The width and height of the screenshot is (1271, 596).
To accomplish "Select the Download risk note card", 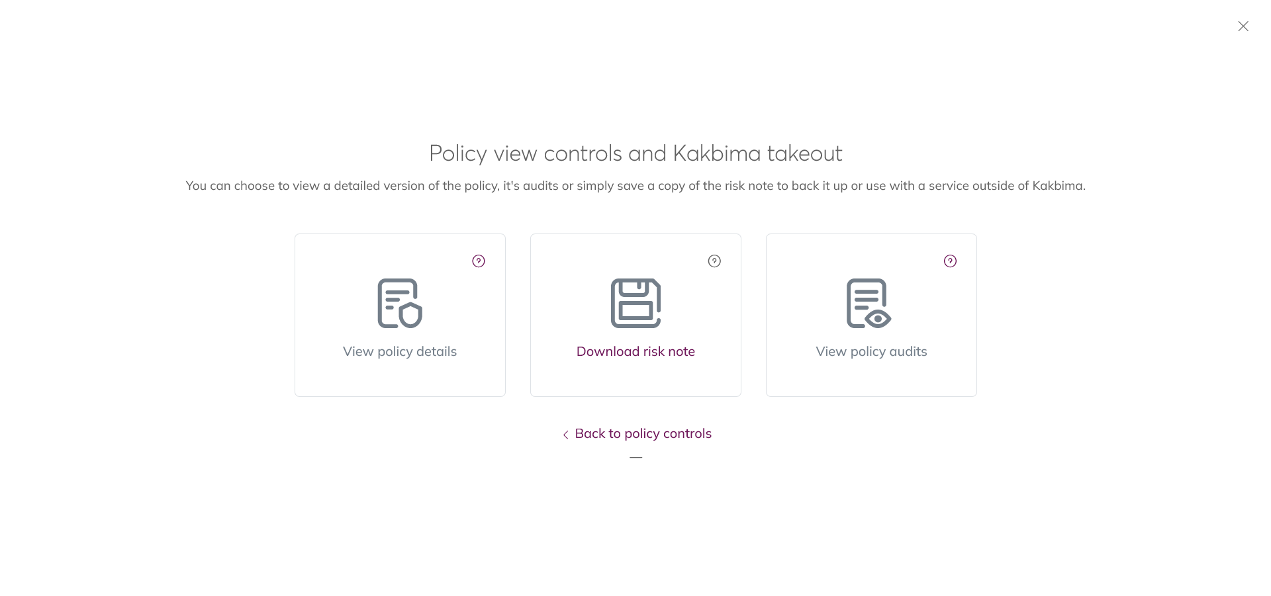I will tap(635, 377).
